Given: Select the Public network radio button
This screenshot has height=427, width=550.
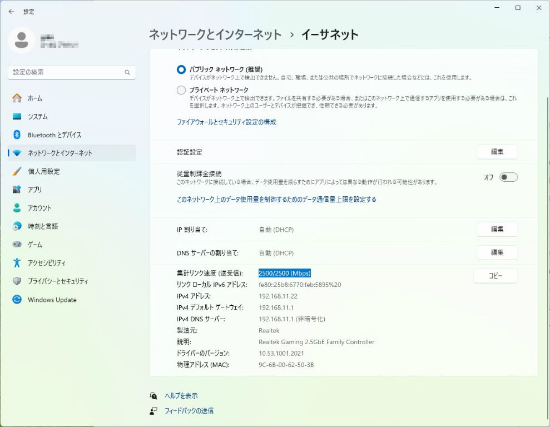Looking at the screenshot, I should coord(181,69).
